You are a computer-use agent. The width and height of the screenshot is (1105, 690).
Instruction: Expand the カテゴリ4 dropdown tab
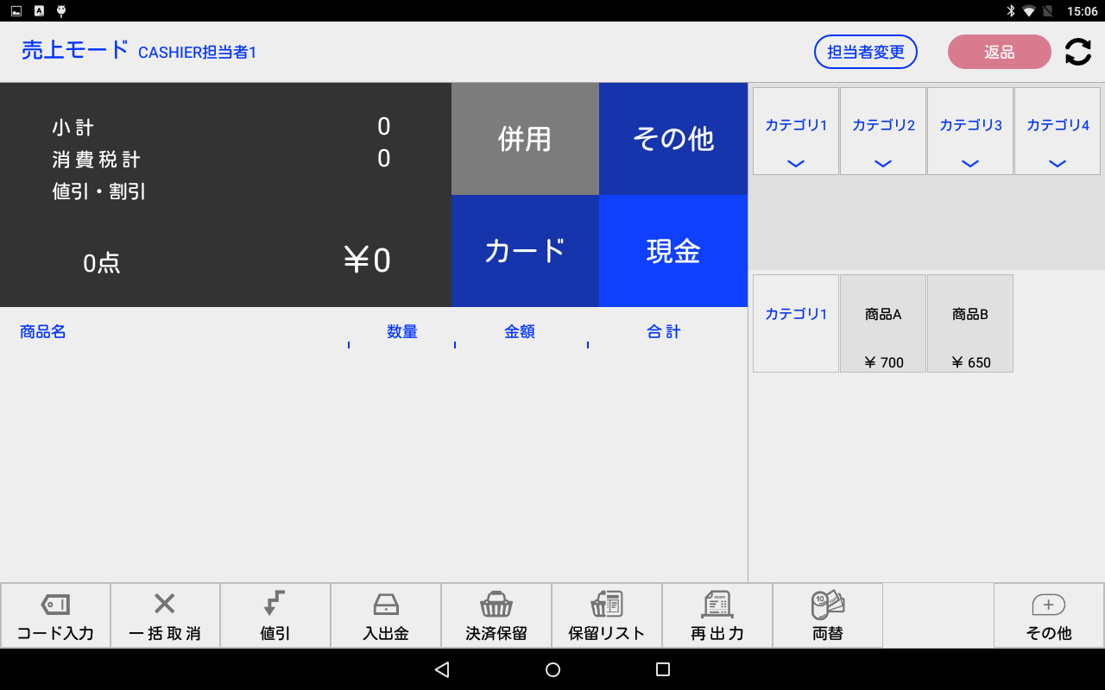click(x=1058, y=131)
